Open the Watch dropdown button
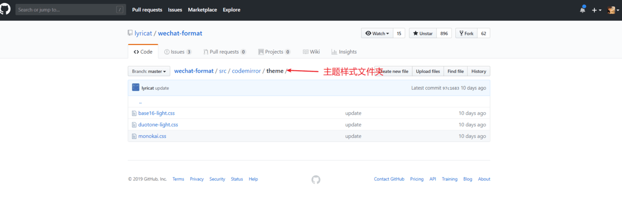The width and height of the screenshot is (622, 218). point(377,33)
